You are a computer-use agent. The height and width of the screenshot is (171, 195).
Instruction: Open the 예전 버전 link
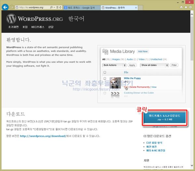pyautogui.click(x=151, y=147)
